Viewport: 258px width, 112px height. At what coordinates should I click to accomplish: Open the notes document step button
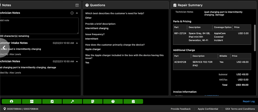point(93,101)
